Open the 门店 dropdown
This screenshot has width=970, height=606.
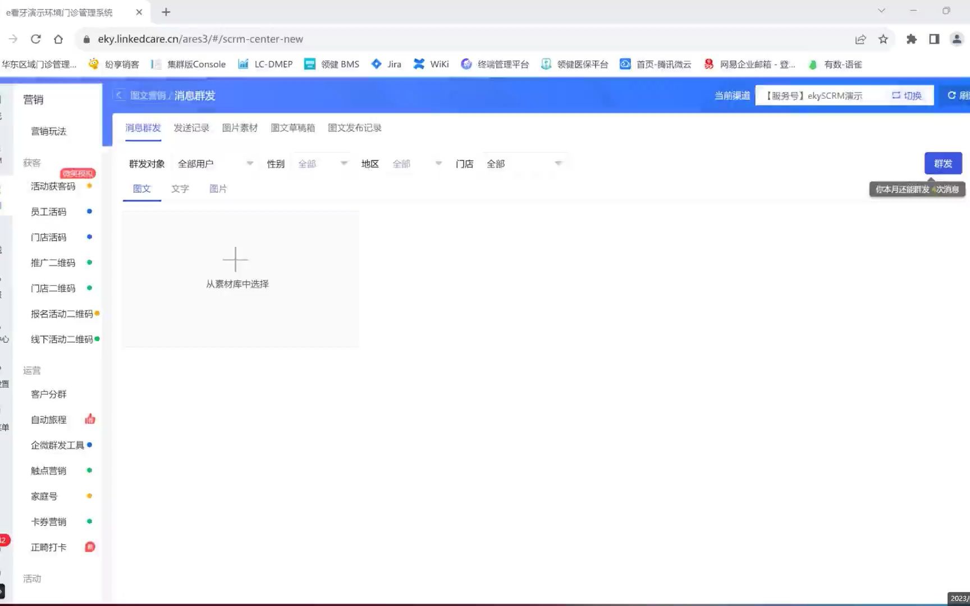(524, 163)
